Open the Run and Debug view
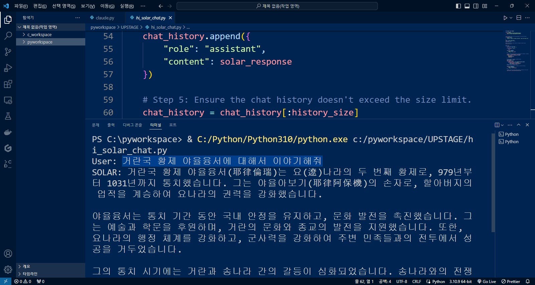Viewport: 535px width, 285px height. point(8,68)
